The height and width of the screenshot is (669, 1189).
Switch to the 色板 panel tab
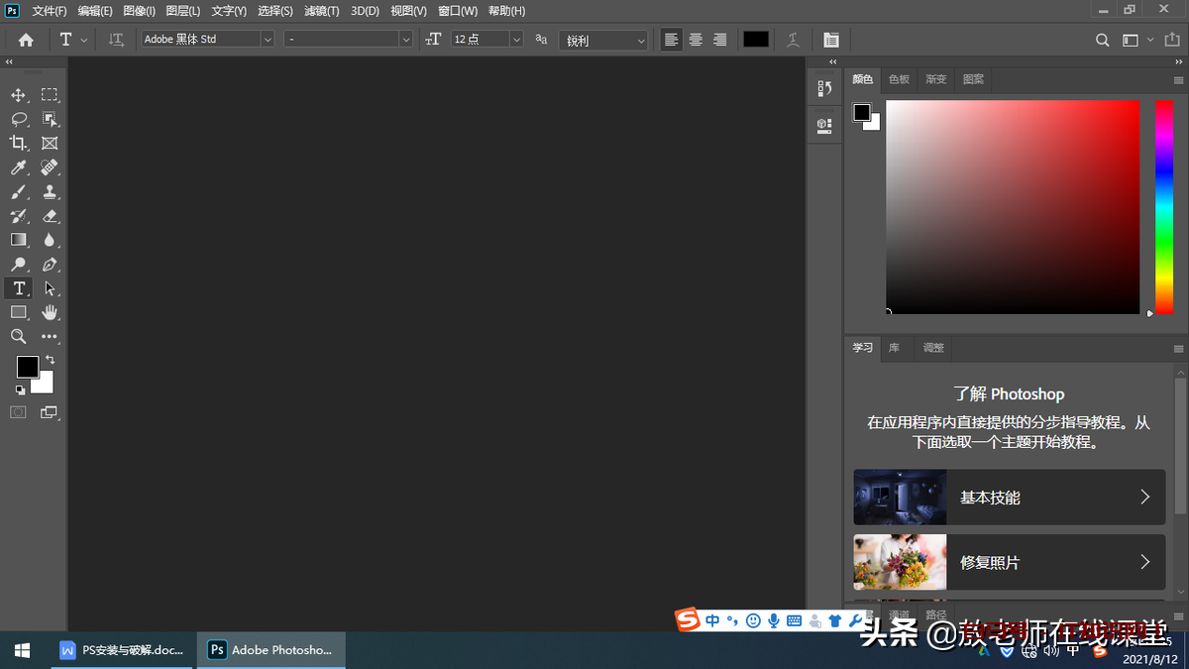[x=898, y=79]
